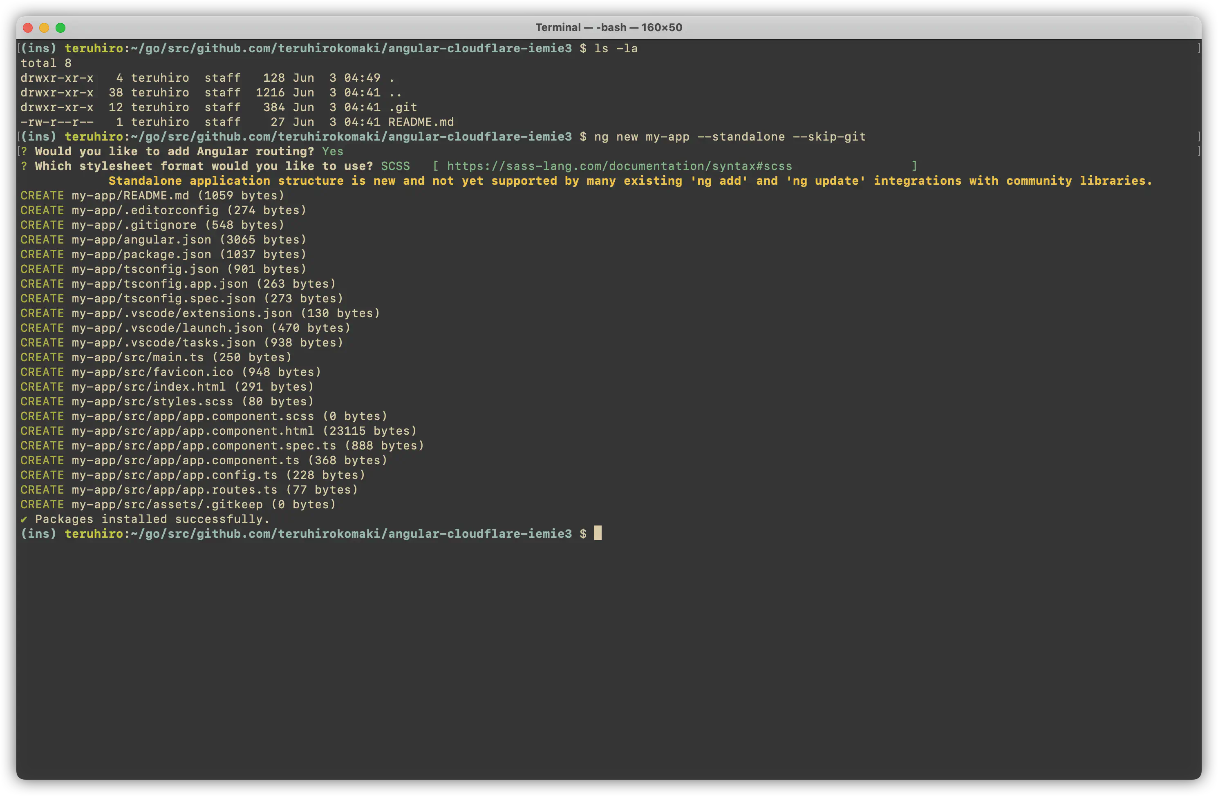
Task: Click 'my-app/.vscode/tasks.json' line
Action: [181, 343]
